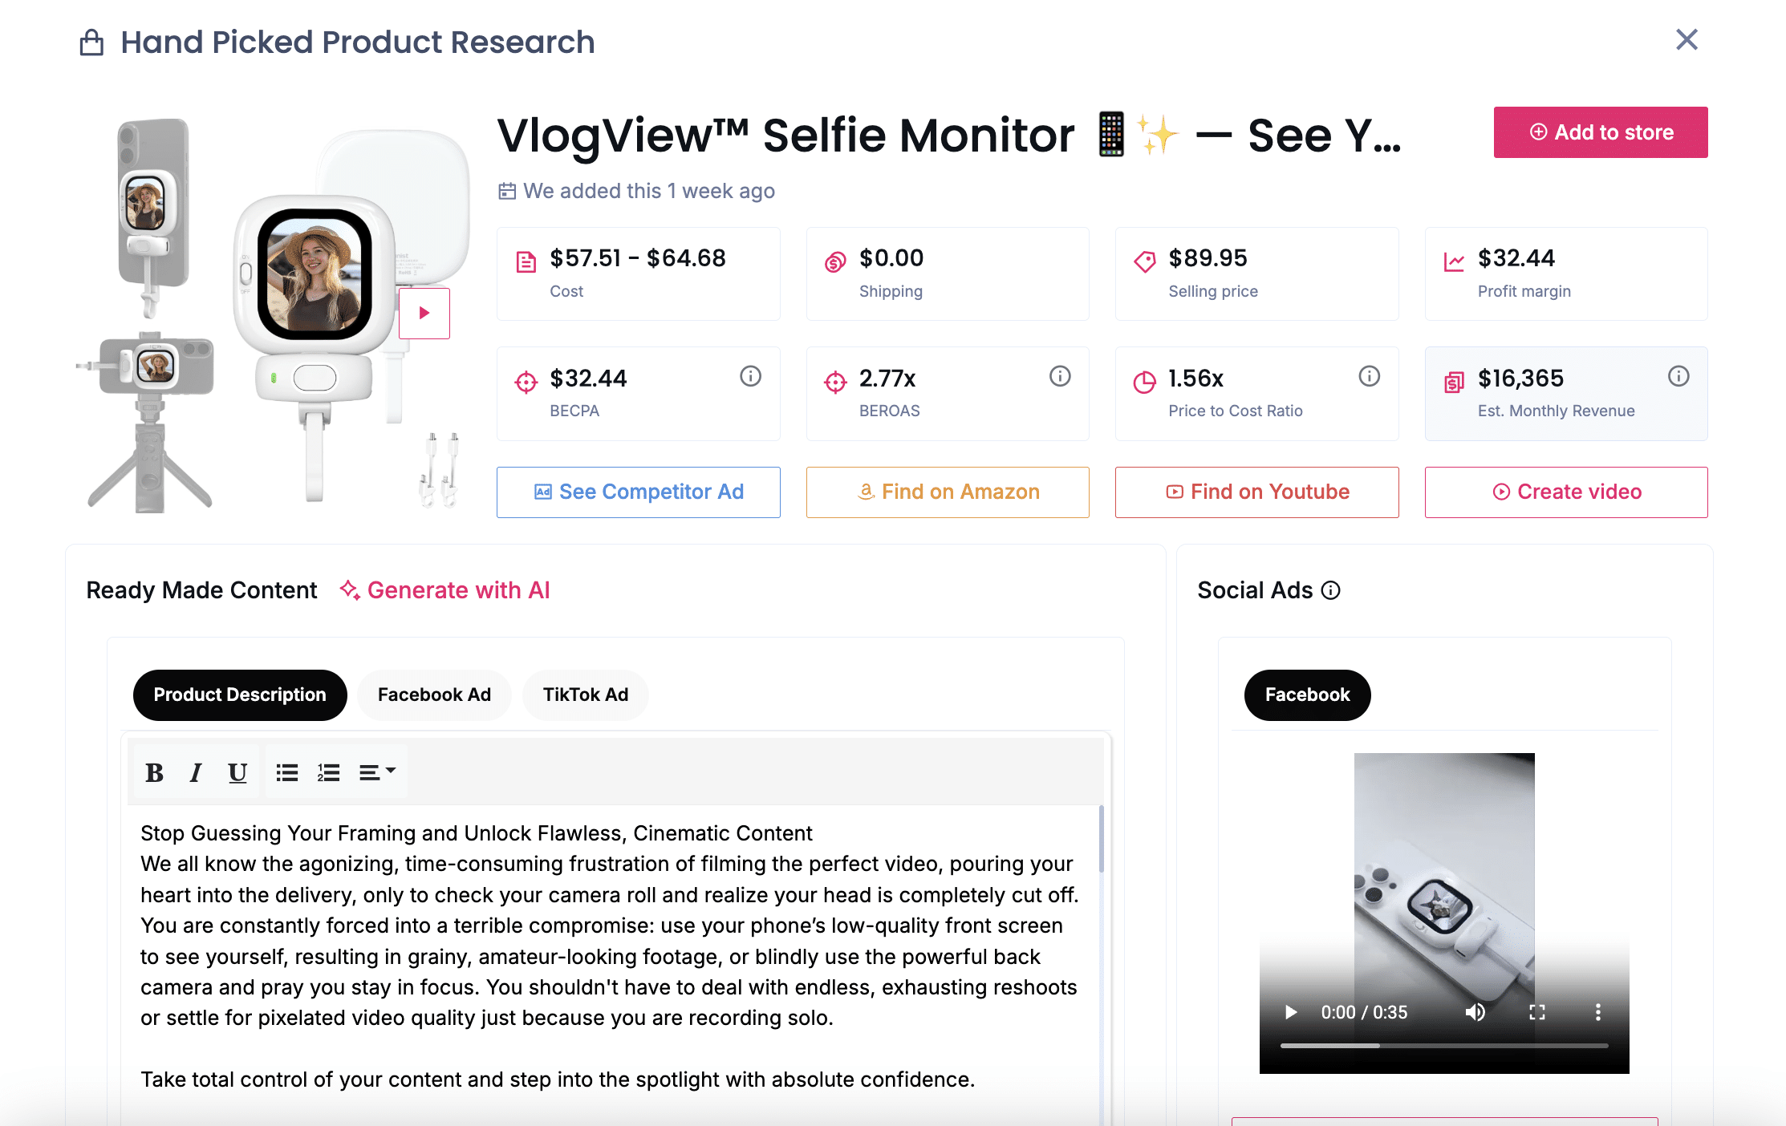Apply italic formatting
Image resolution: width=1786 pixels, height=1126 pixels.
click(x=196, y=772)
